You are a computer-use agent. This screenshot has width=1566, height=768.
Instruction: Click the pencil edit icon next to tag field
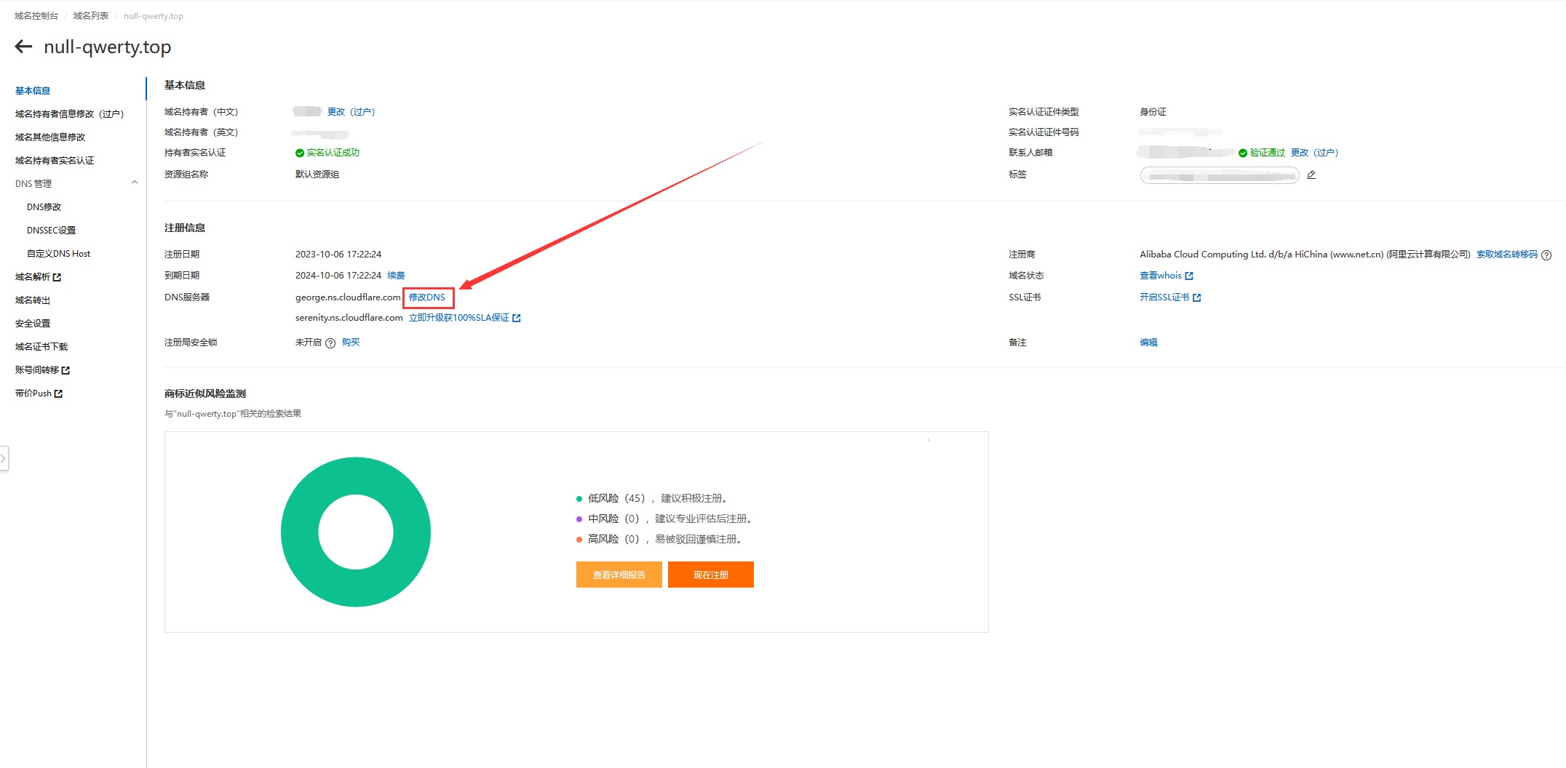click(x=1311, y=175)
